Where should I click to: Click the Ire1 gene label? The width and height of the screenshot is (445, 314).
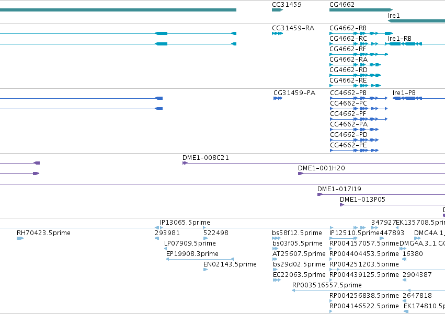coord(394,16)
